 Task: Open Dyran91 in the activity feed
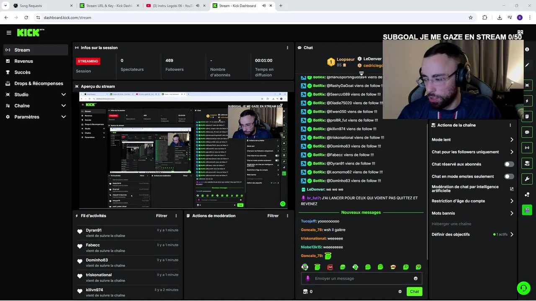(94, 230)
